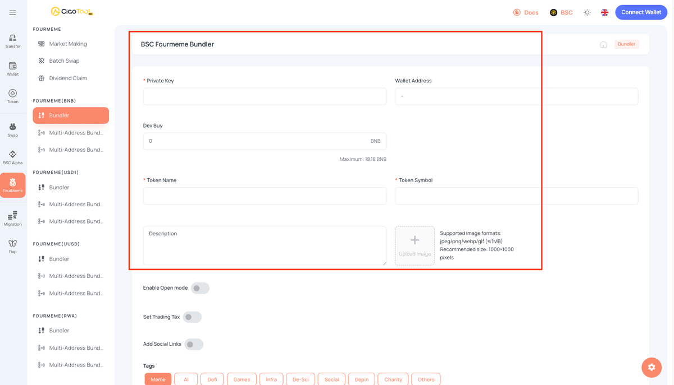Viewport: 674px width, 385px height.
Task: Select the AI tag
Action: 186,379
